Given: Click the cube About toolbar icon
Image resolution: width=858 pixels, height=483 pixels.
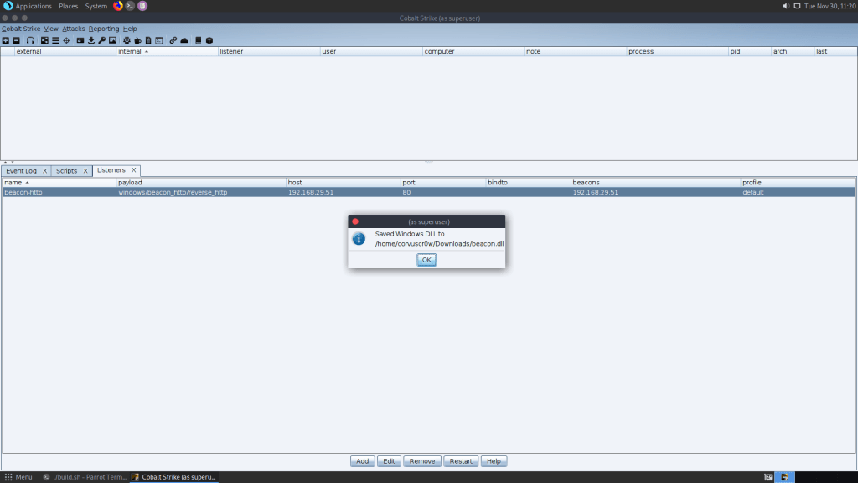Looking at the screenshot, I should tap(209, 40).
